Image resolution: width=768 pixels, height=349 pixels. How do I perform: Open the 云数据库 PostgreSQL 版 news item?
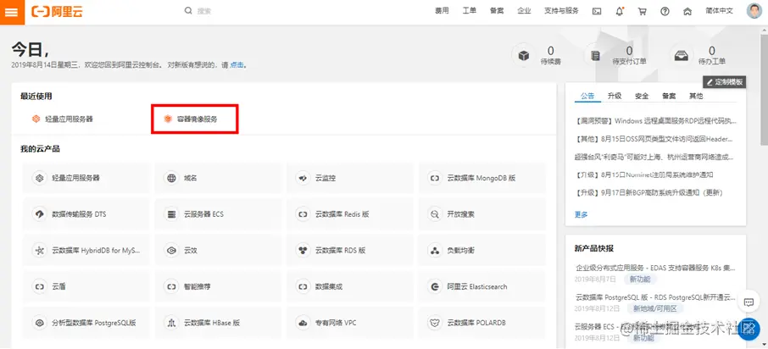click(x=656, y=297)
